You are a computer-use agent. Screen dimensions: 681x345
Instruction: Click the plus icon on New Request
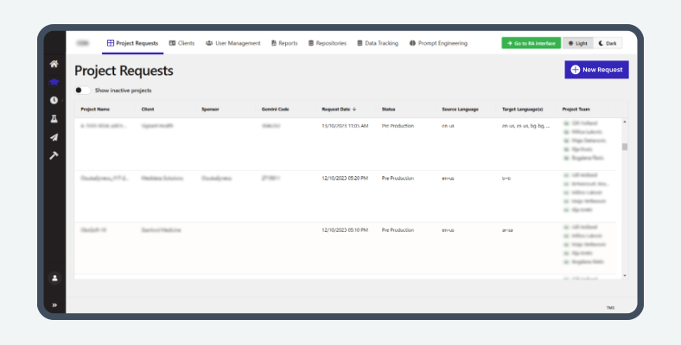(x=576, y=69)
